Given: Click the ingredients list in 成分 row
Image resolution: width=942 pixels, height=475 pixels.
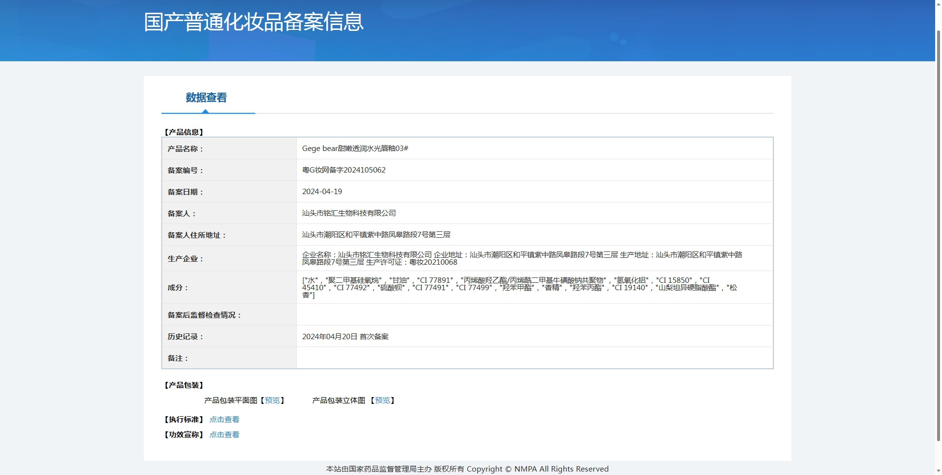Looking at the screenshot, I should (x=520, y=287).
